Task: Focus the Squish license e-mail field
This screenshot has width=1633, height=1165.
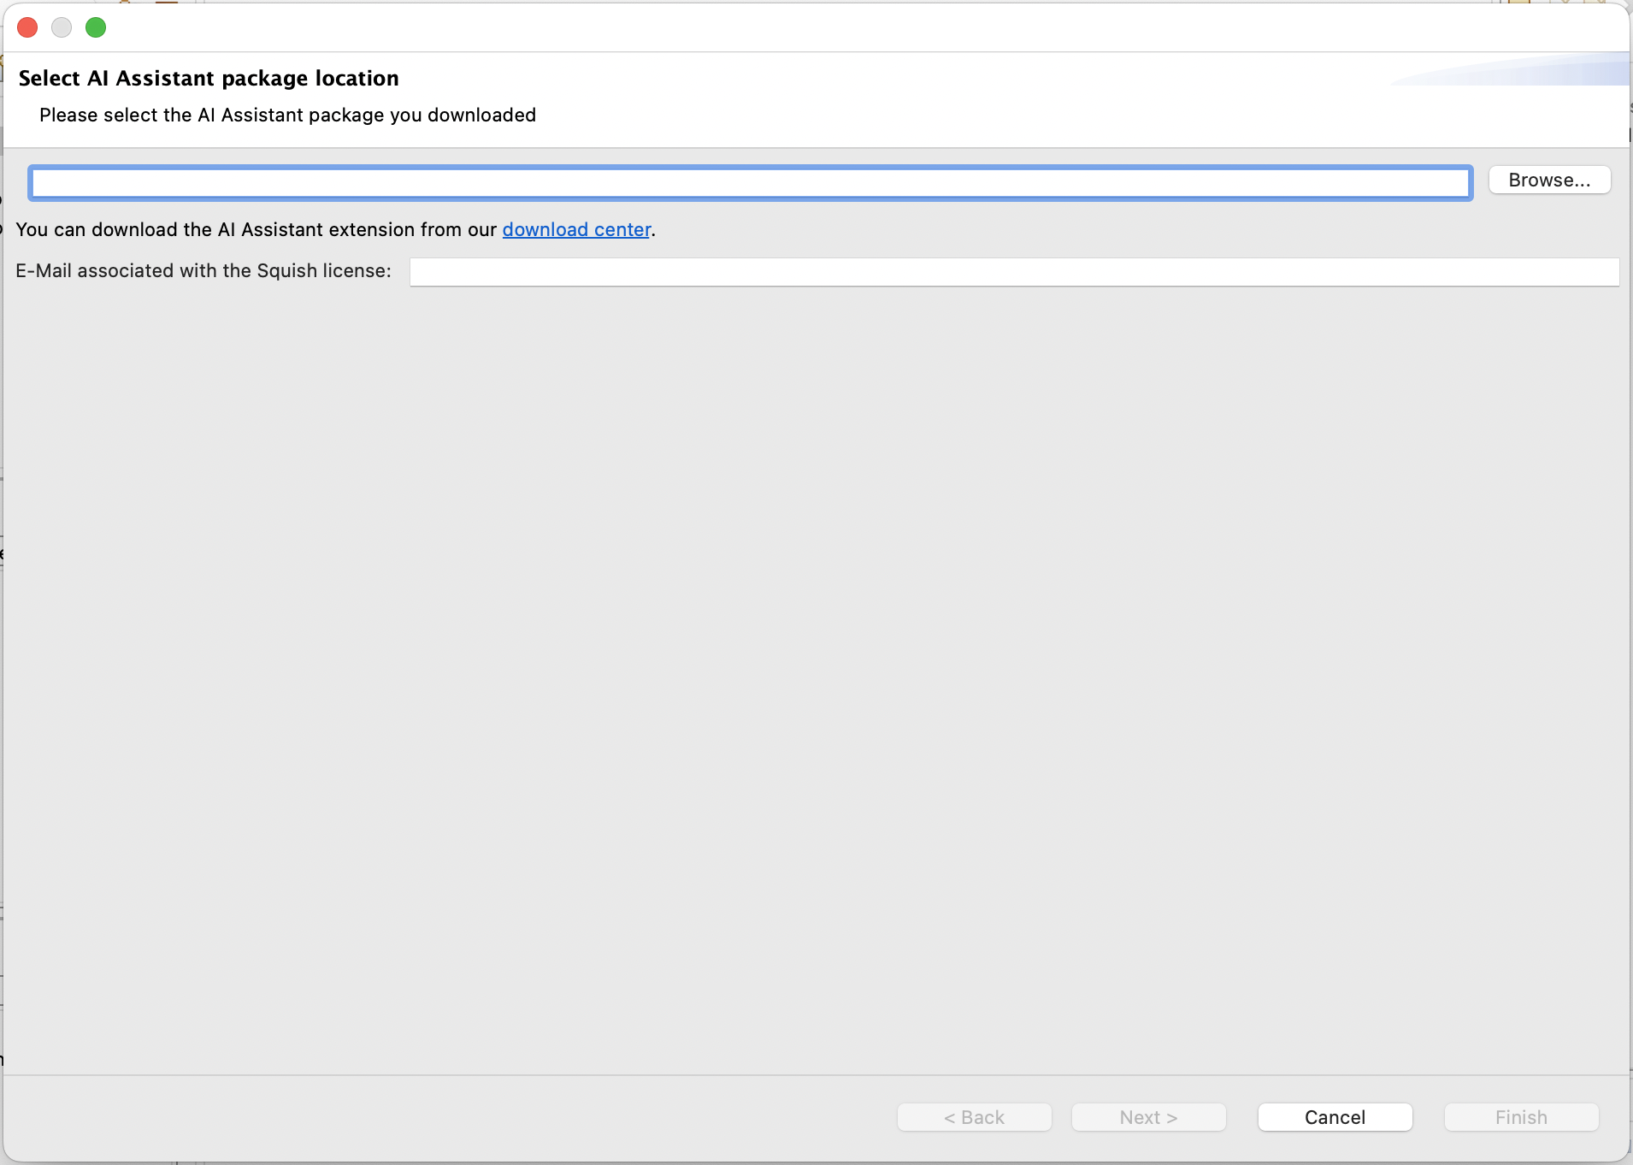Action: pos(1013,272)
